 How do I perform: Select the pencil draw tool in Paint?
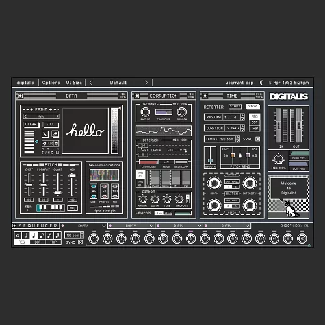(45, 134)
